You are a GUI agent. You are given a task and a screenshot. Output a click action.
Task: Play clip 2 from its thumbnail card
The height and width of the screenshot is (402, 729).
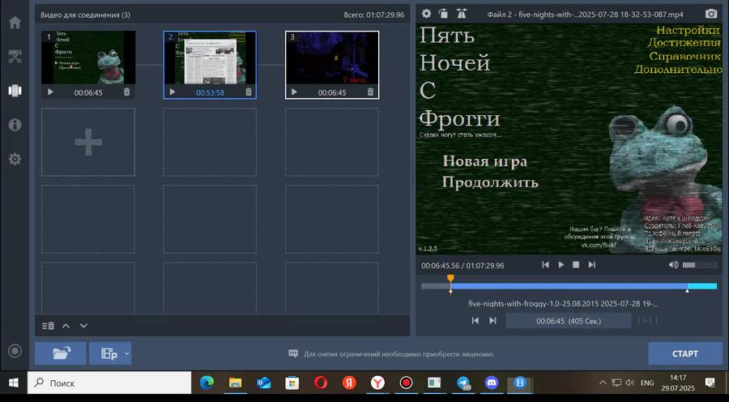[173, 92]
